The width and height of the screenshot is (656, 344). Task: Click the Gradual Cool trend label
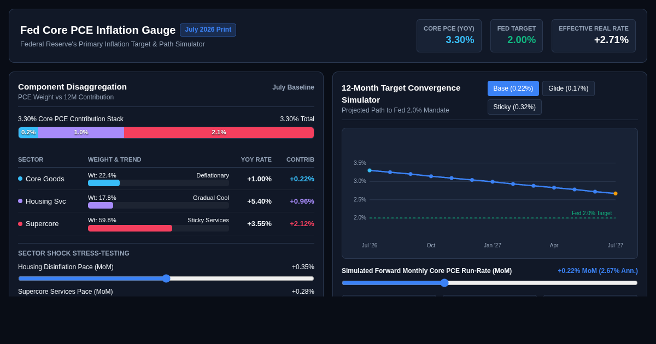tap(211, 198)
